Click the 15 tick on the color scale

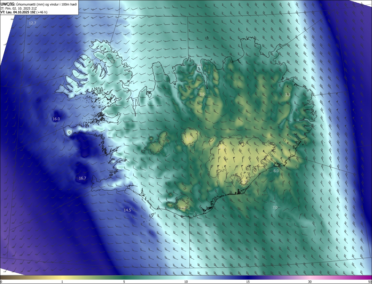point(248,282)
